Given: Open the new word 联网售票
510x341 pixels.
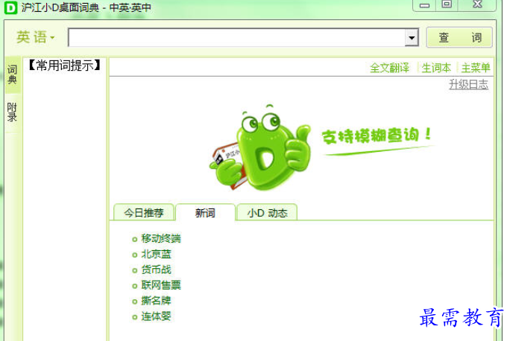Looking at the screenshot, I should click(x=160, y=285).
